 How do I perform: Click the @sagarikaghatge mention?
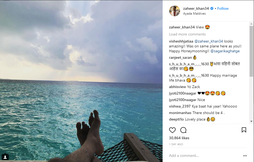click(225, 51)
